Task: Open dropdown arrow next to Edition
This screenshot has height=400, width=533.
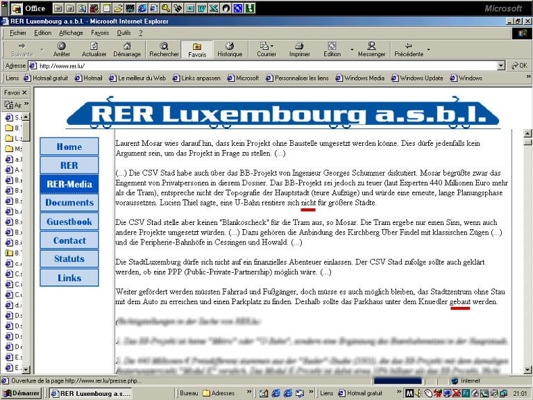Action: pos(352,50)
